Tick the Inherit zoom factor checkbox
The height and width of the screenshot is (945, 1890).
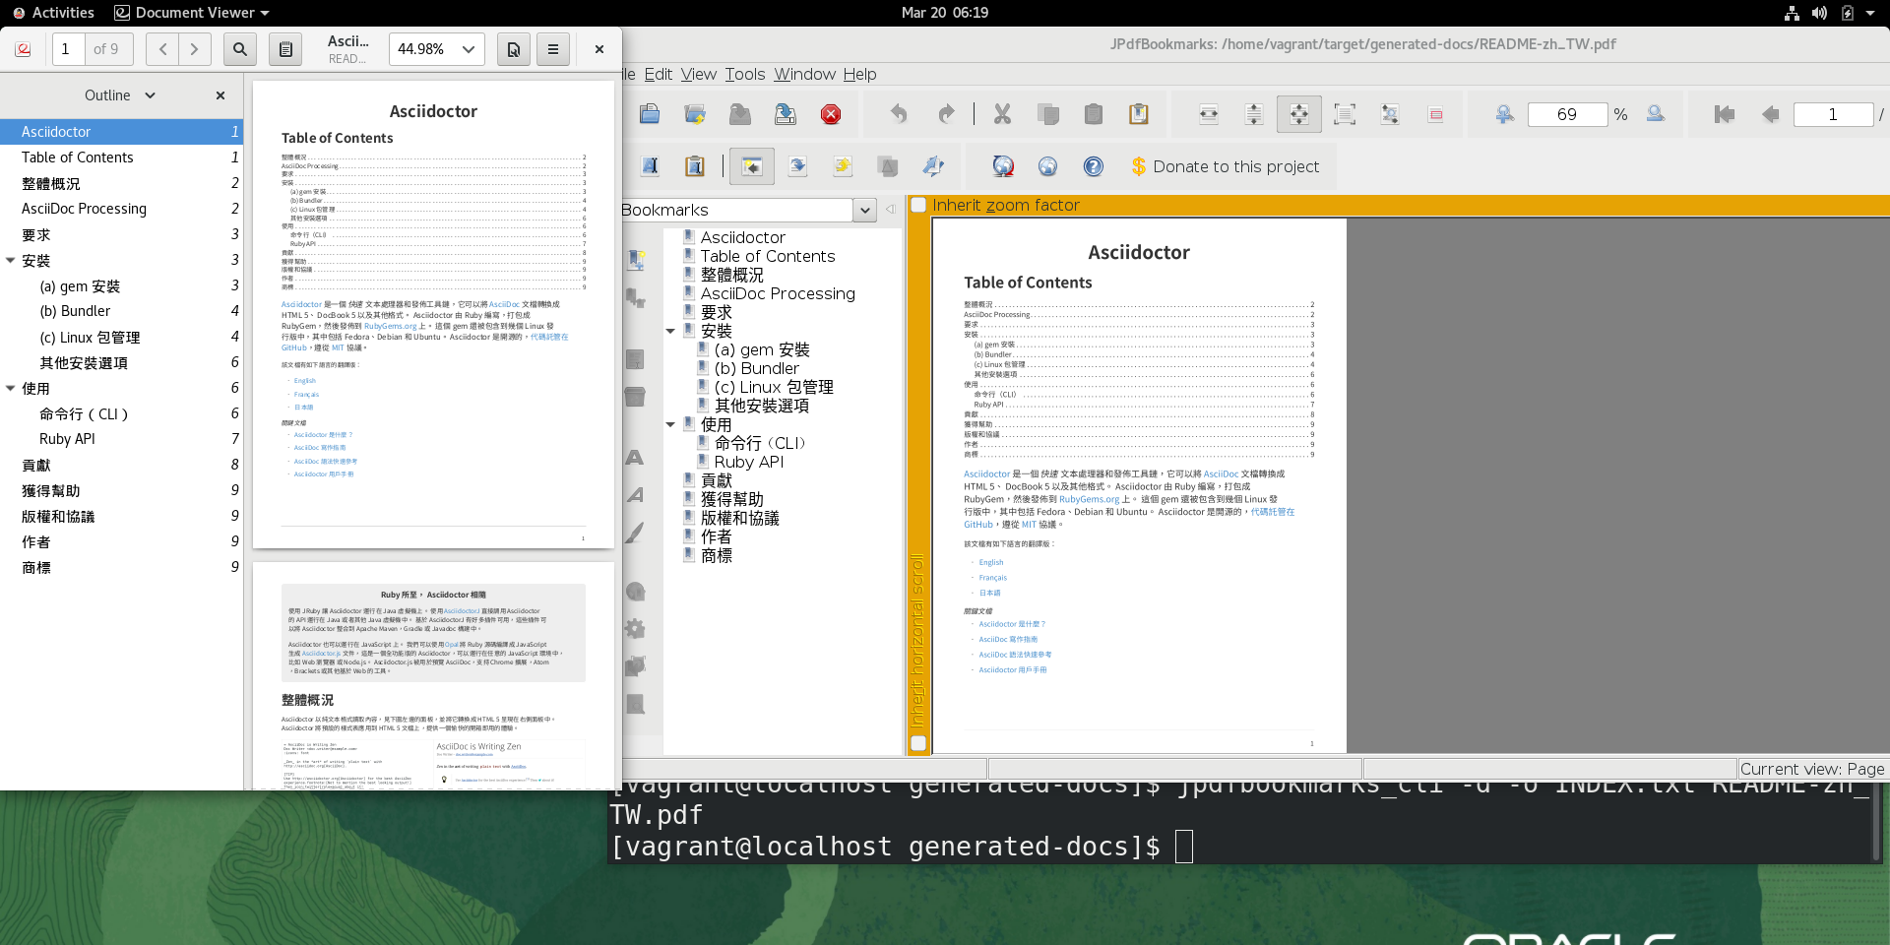click(919, 205)
